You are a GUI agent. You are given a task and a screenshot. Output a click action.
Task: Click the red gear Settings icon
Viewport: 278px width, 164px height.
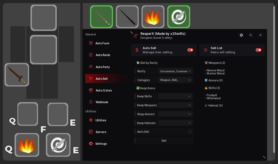click(91, 144)
